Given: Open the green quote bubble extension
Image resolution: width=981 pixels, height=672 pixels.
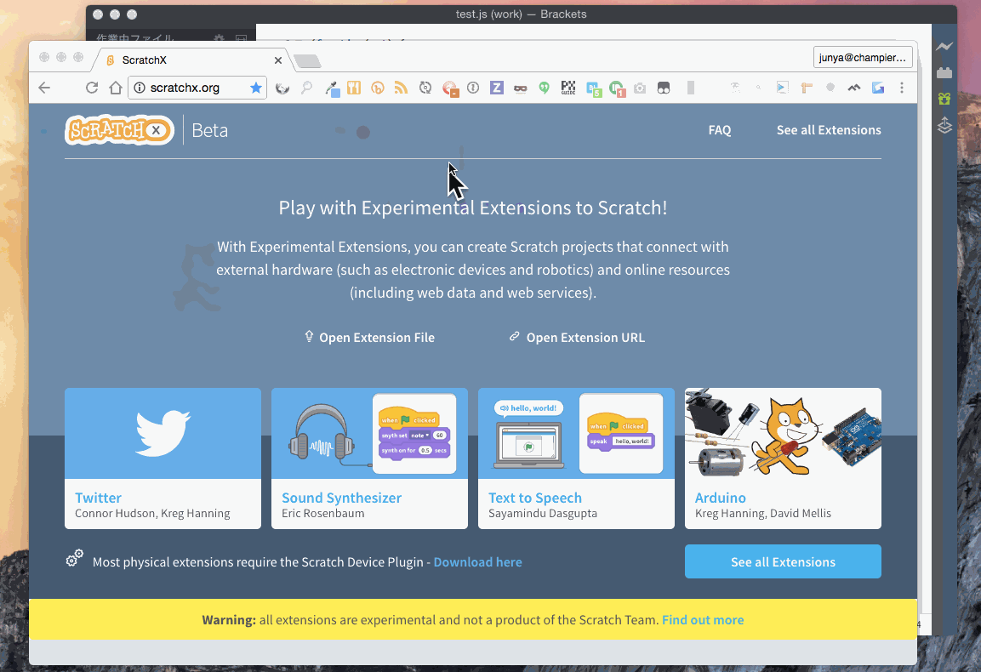Looking at the screenshot, I should coord(545,88).
